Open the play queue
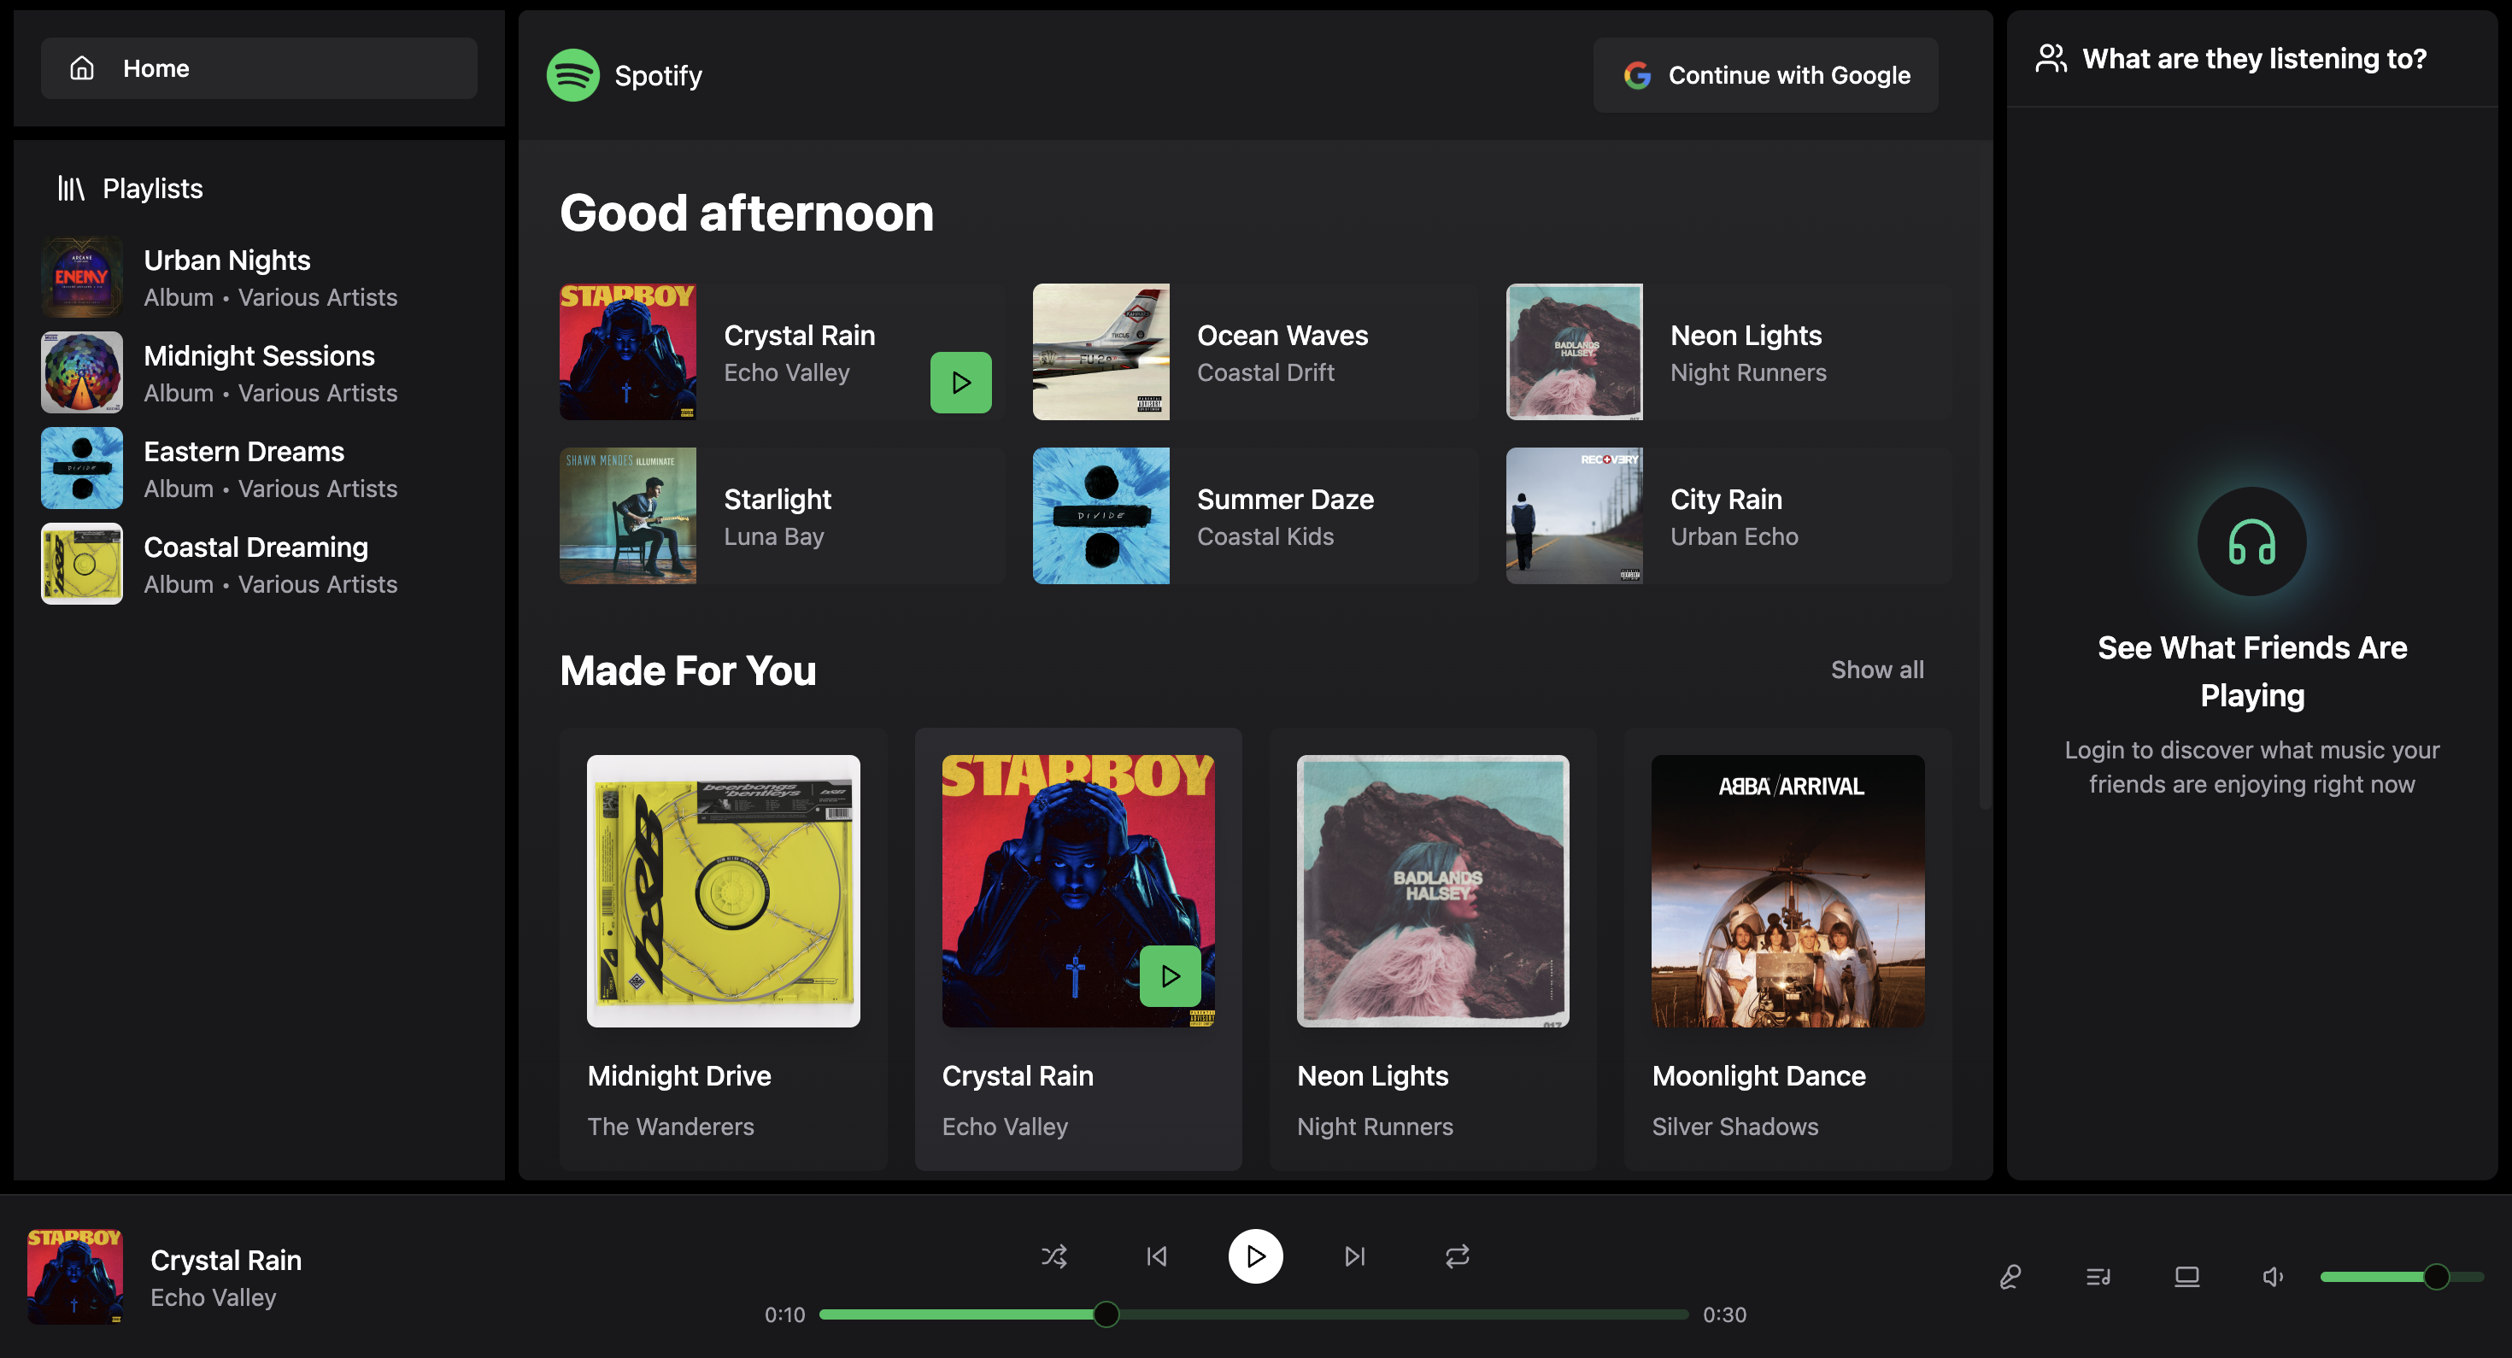Screen dimensions: 2512x1358 click(x=2098, y=1276)
